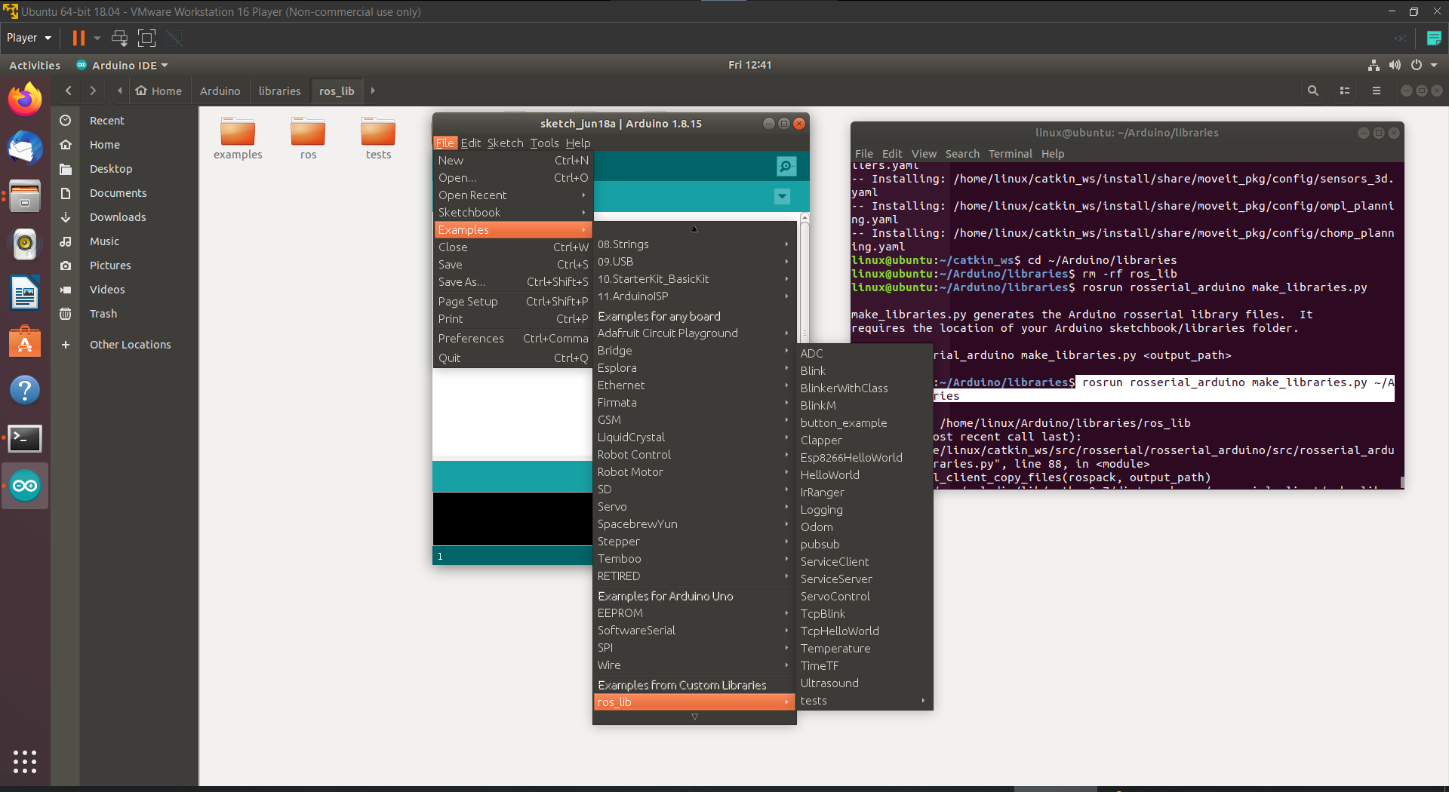Click "Other Locations" in the sidebar
Screen dimensions: 1449x792
[131, 344]
